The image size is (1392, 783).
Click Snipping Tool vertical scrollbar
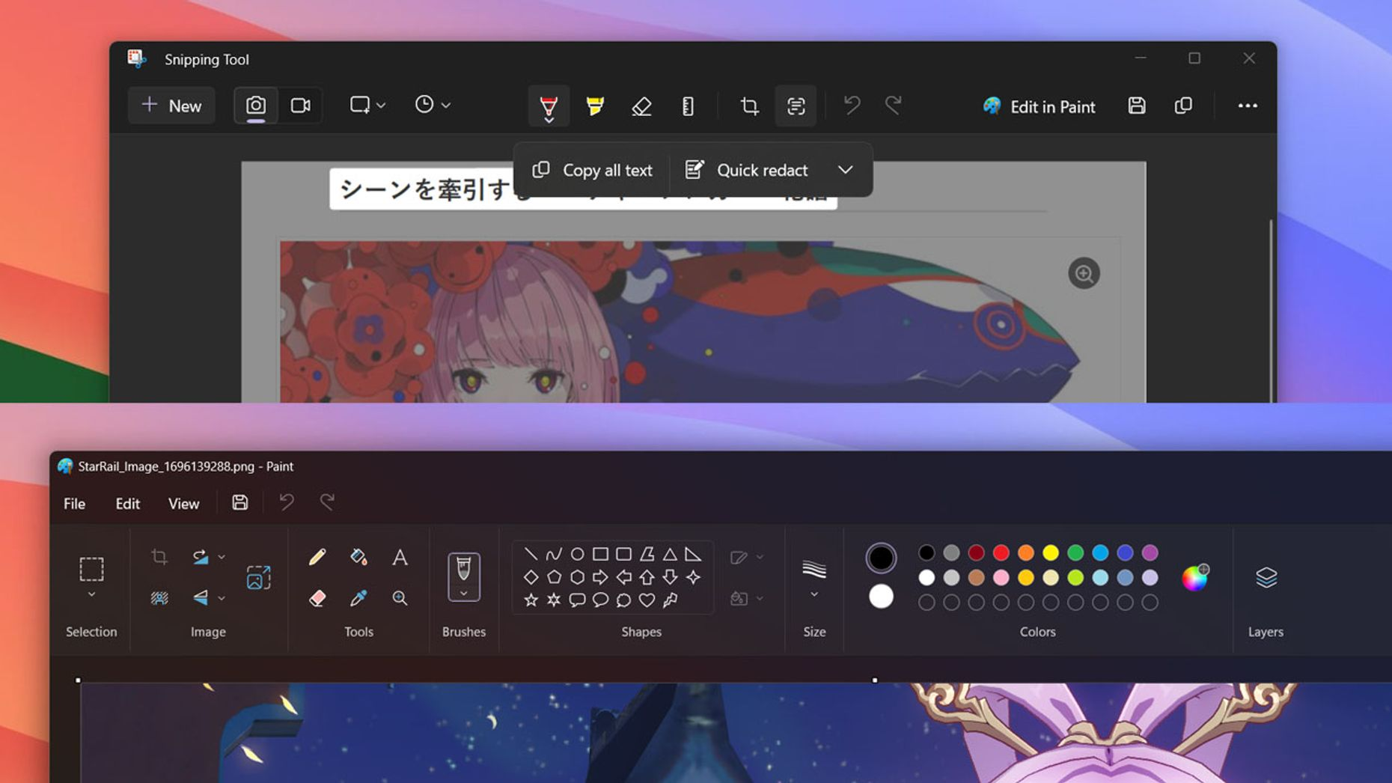1271,311
